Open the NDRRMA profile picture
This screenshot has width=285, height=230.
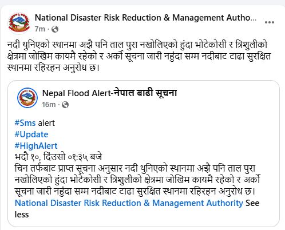point(19,23)
